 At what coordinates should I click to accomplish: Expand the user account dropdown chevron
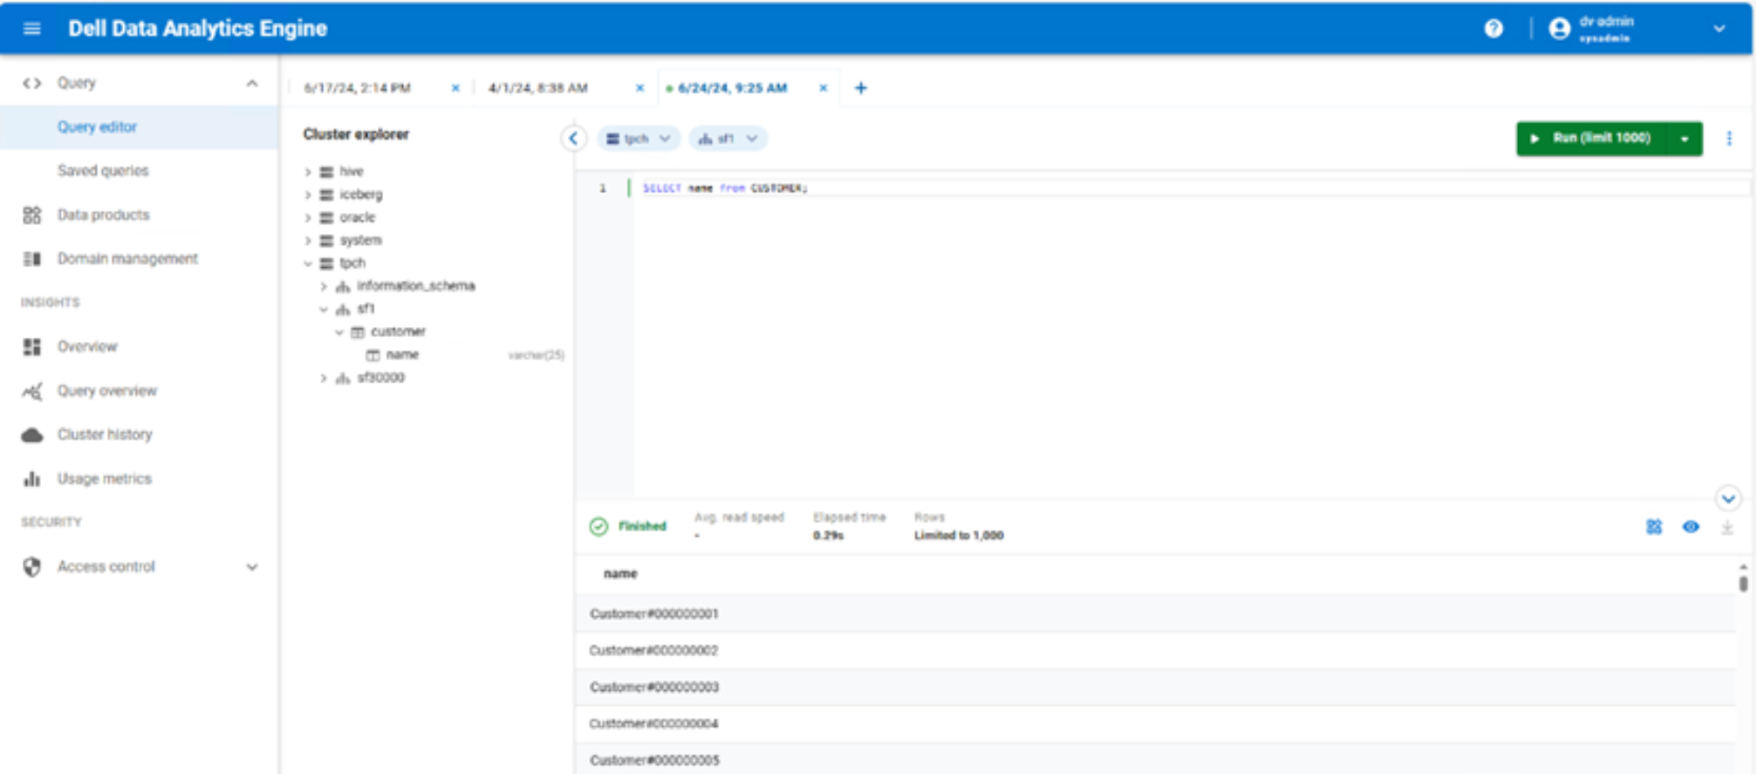(1719, 29)
